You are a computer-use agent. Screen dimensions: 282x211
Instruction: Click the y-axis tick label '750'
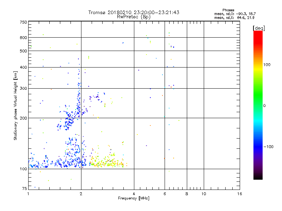coord(23,22)
